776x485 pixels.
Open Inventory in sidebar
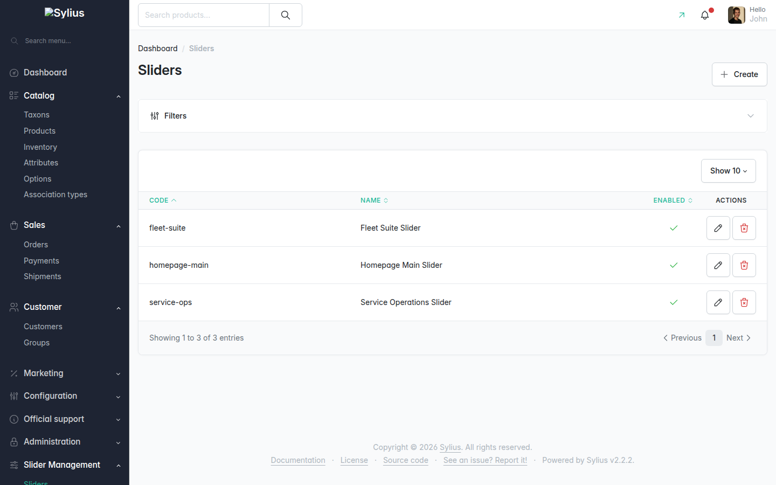[x=40, y=147]
